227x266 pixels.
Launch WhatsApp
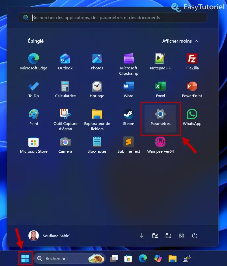tap(192, 117)
